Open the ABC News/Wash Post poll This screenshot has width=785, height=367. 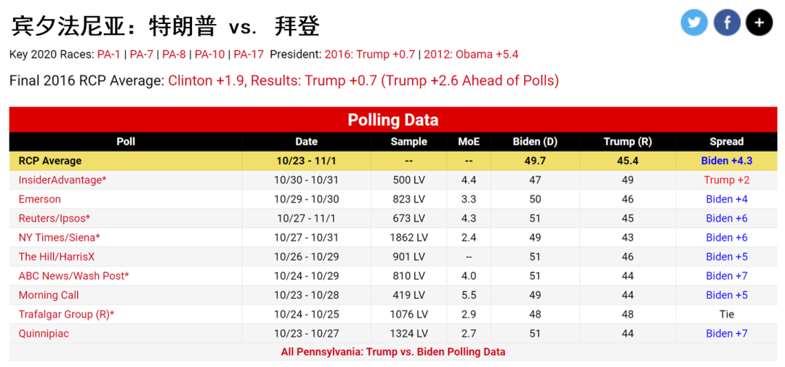(x=74, y=276)
